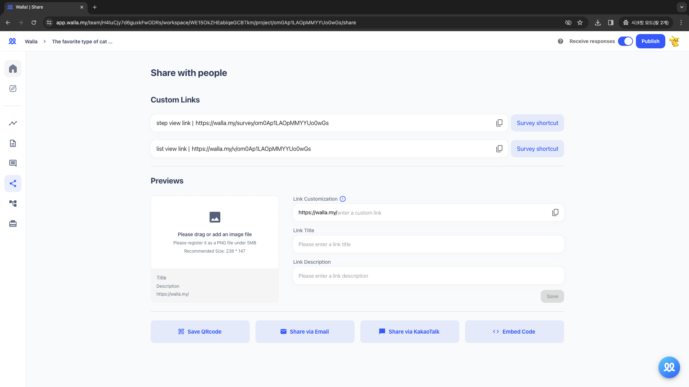This screenshot has width=689, height=387.
Task: Click the Link Title input field
Action: tap(428, 244)
